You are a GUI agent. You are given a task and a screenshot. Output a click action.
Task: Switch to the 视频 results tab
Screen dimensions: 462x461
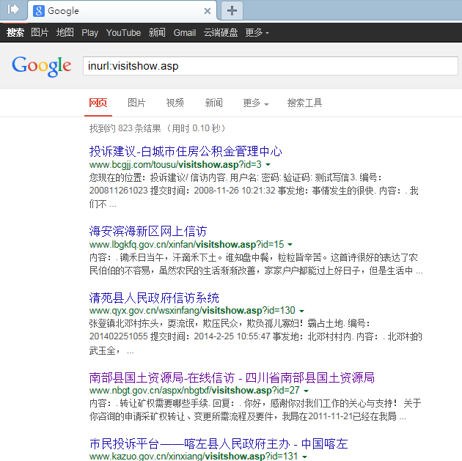pos(175,103)
